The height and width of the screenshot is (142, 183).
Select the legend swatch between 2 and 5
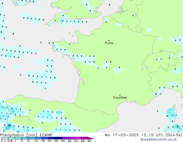pos(25,138)
